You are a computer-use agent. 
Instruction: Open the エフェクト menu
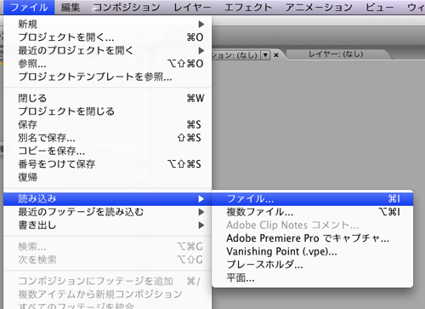coord(248,8)
